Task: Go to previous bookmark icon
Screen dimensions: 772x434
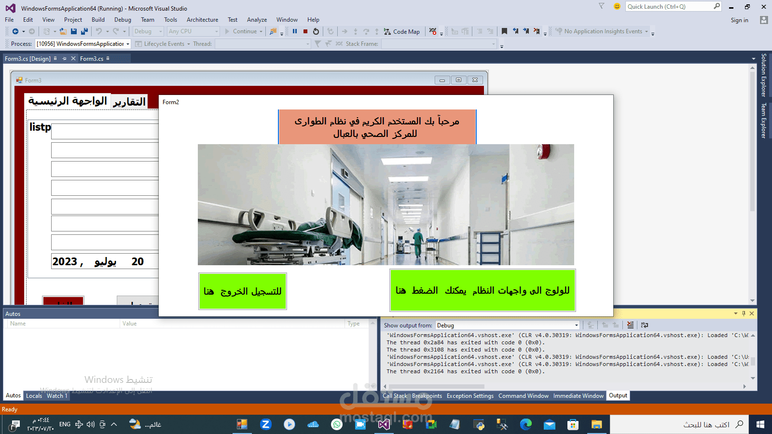Action: pyautogui.click(x=515, y=31)
